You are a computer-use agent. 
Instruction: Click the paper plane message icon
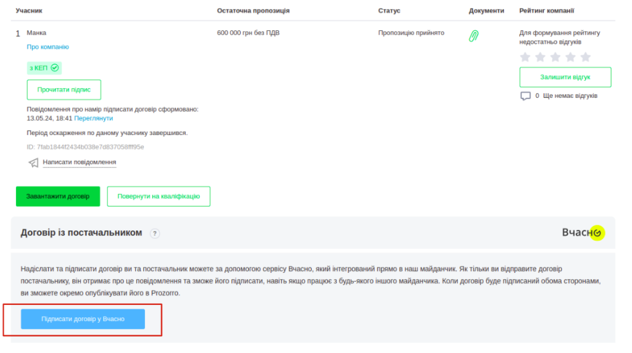coord(33,163)
